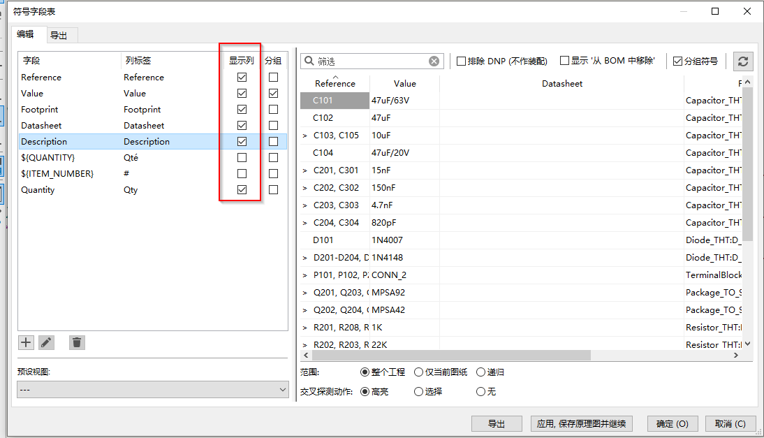764x438 pixels.
Task: Click the 应用, 保存原理图并继续 button
Action: 582,423
